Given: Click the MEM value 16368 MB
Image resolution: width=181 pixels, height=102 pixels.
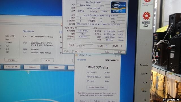Looking at the screenshot, I should (x=35, y=49).
